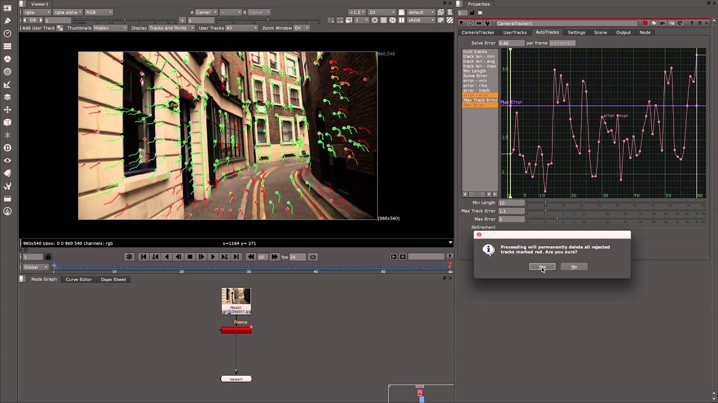Screen dimensions: 718x403
Task: Toggle the IP input process button
Action: click(441, 20)
